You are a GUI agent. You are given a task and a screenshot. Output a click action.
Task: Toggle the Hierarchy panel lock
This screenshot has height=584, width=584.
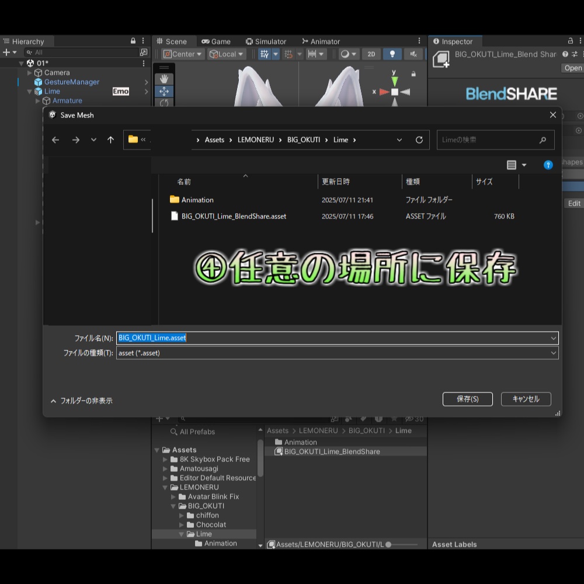click(x=133, y=41)
